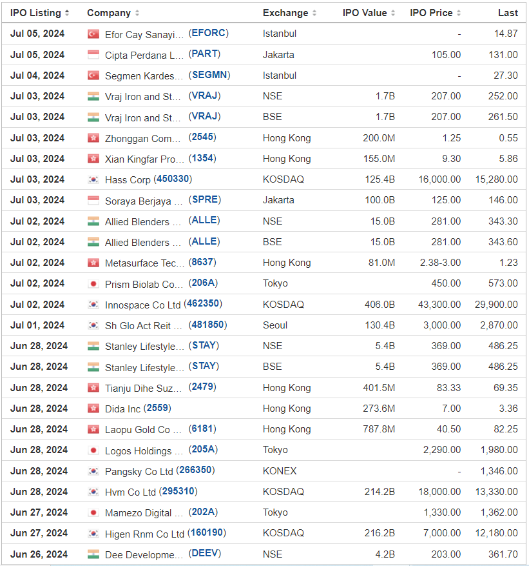Click the Last column header

[508, 13]
